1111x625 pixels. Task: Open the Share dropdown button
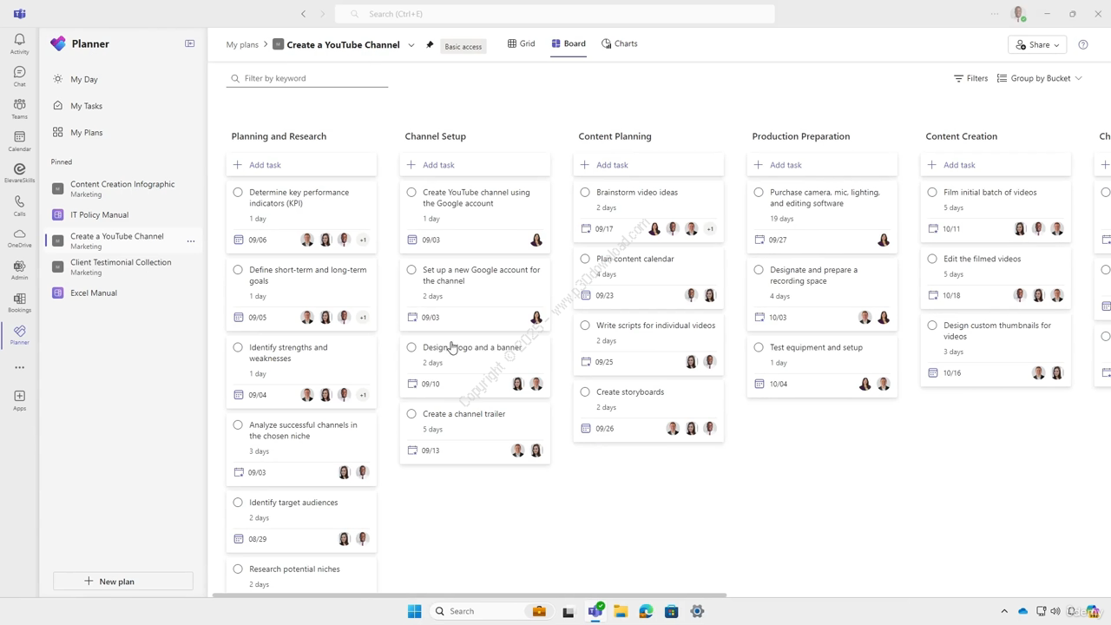pyautogui.click(x=1038, y=45)
